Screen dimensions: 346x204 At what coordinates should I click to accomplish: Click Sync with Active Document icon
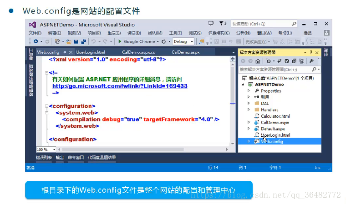280,61
